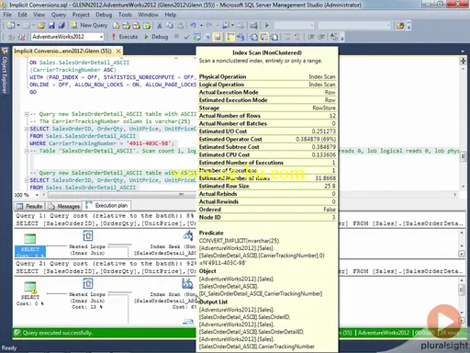Click the Database Engine Query icon
The width and height of the screenshot is (470, 353).
116,26
